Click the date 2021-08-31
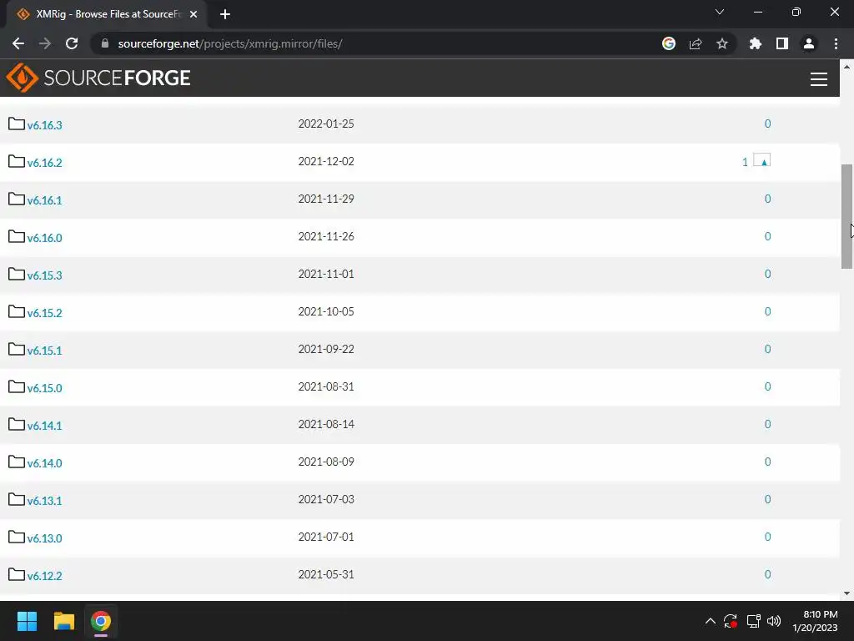 pyautogui.click(x=326, y=386)
